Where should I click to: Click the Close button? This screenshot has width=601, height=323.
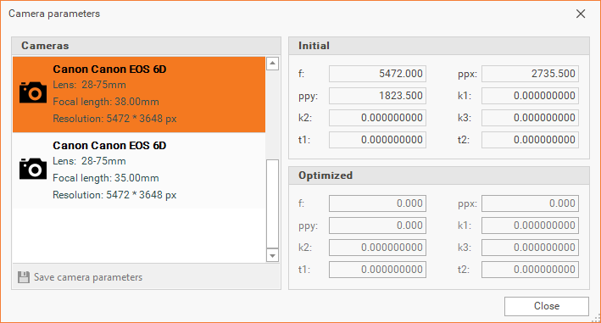(x=546, y=306)
